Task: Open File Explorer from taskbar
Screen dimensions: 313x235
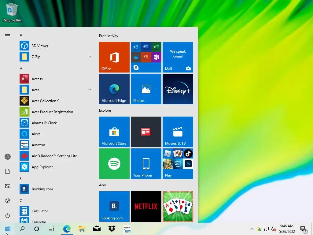Action: tap(82, 229)
